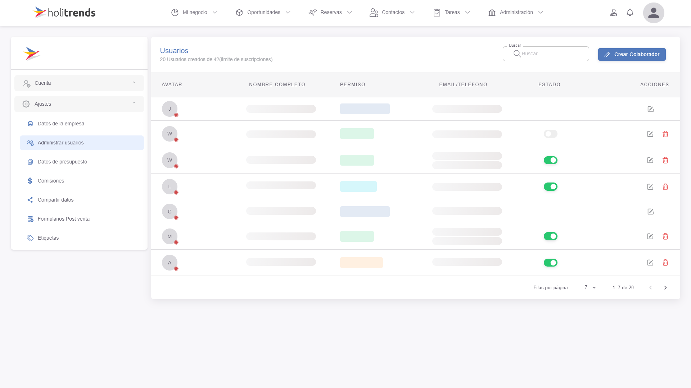Click the Usuarios page title
691x388 pixels.
[174, 51]
